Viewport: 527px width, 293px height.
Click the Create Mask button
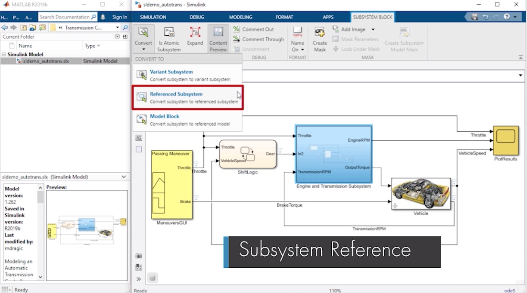coord(320,39)
